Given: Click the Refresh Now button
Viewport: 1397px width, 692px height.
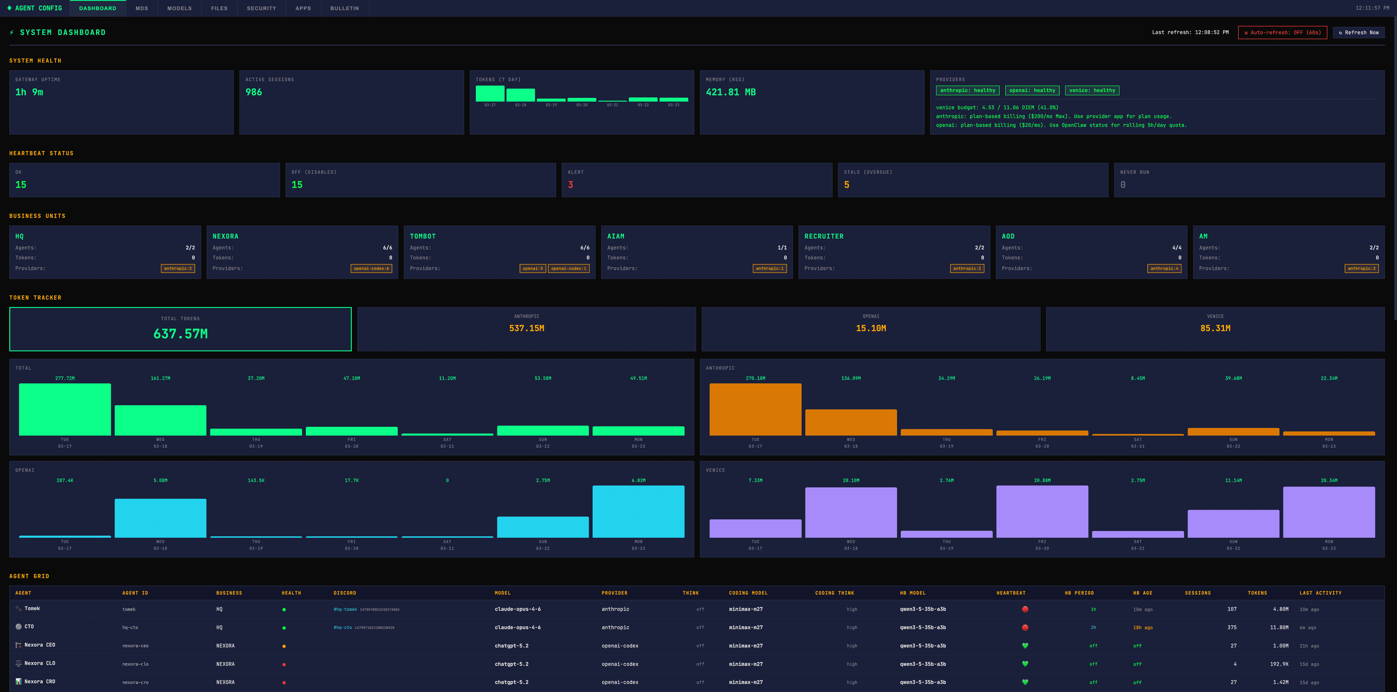Looking at the screenshot, I should click(1358, 32).
